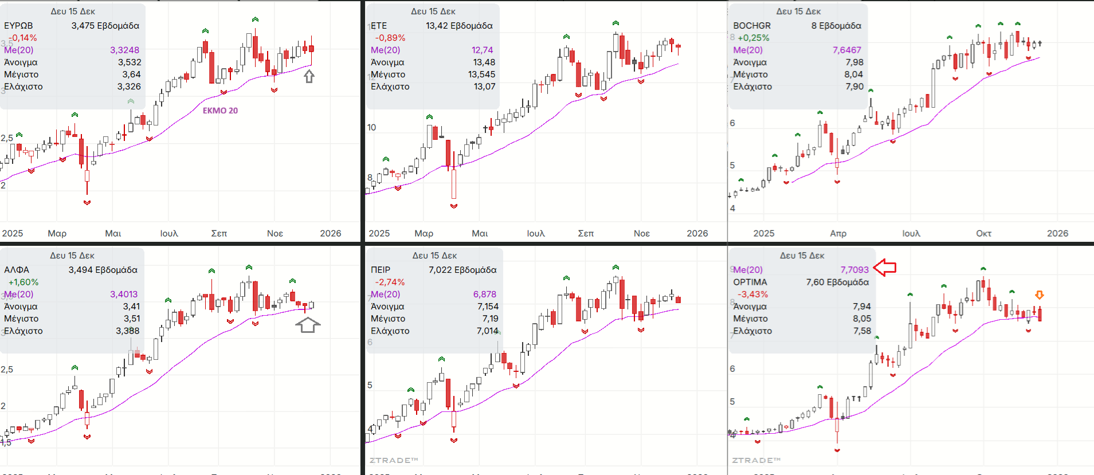This screenshot has width=1094, height=475.
Task: Click the Σεπ label on ΕΤΕ time axis
Action: (586, 233)
